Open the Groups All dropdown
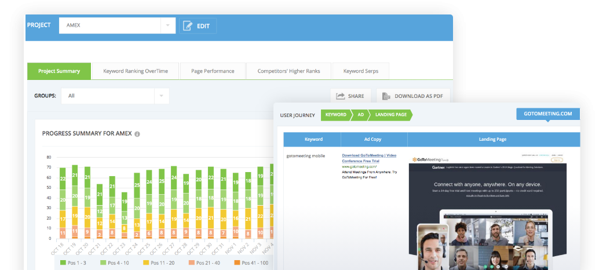This screenshot has width=599, height=270. pyautogui.click(x=115, y=96)
